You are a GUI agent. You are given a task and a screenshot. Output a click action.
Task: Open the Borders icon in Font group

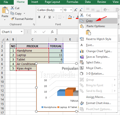60,17
